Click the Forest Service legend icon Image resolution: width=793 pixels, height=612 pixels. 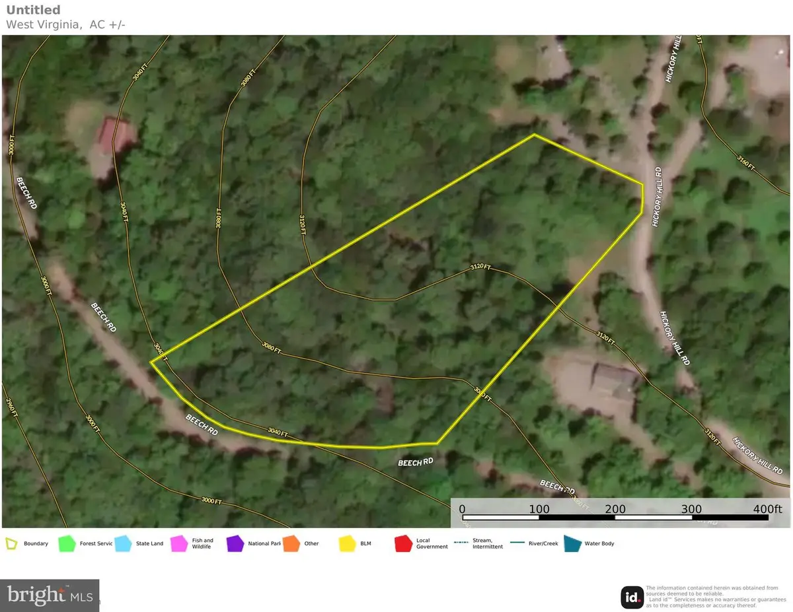66,543
